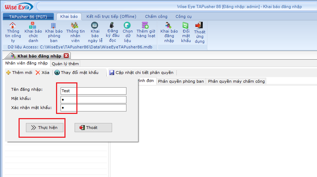Open Chọn dữ liệu icon
The width and height of the screenshot is (317, 177).
128,26
